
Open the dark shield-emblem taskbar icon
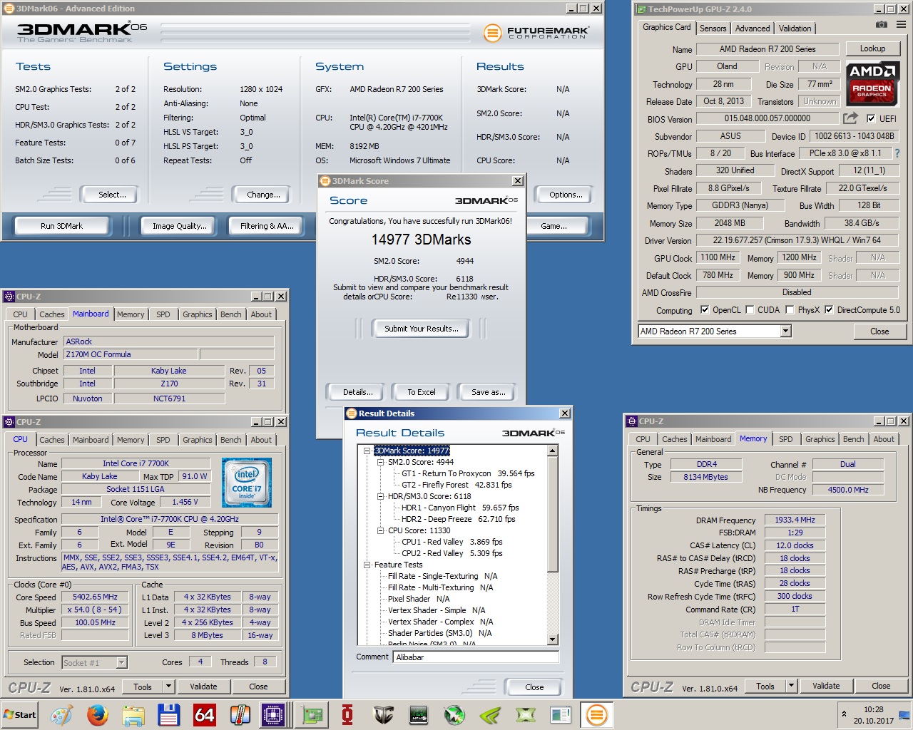(x=383, y=715)
